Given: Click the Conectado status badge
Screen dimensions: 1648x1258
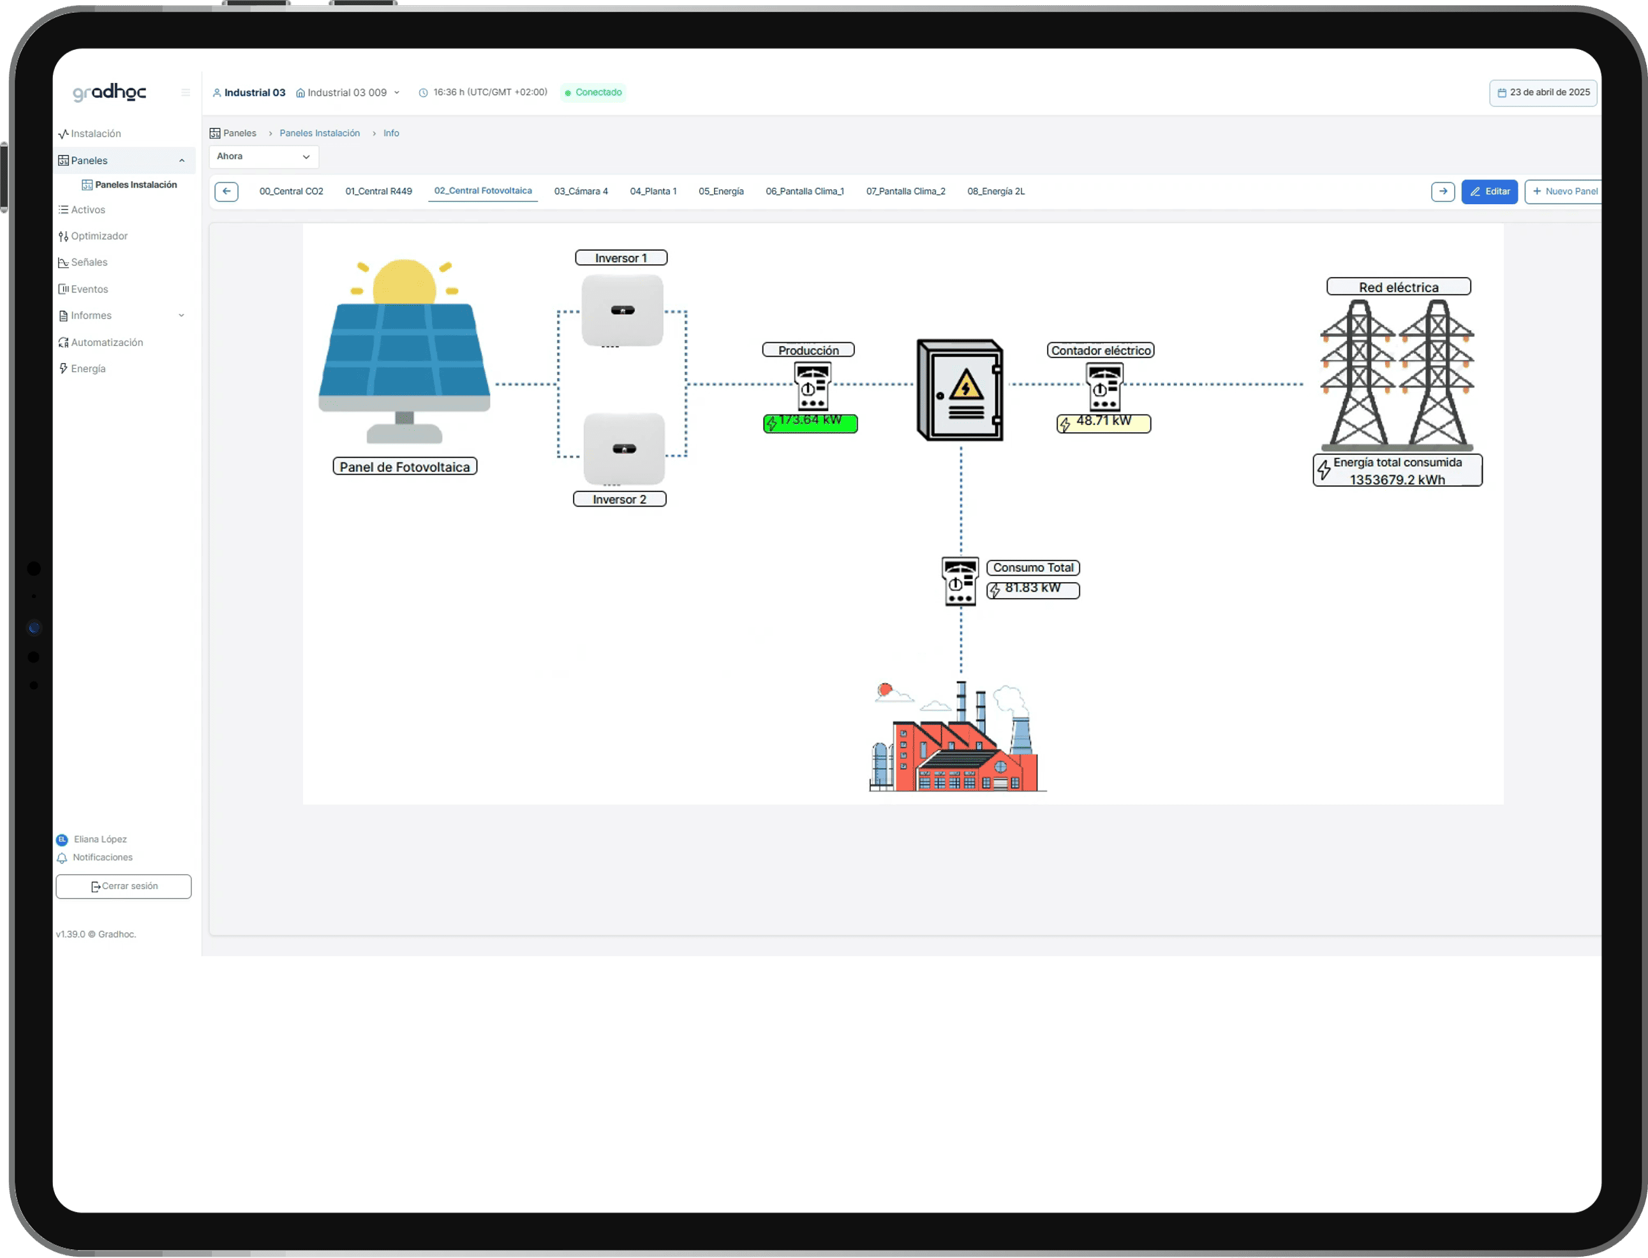Looking at the screenshot, I should click(593, 92).
